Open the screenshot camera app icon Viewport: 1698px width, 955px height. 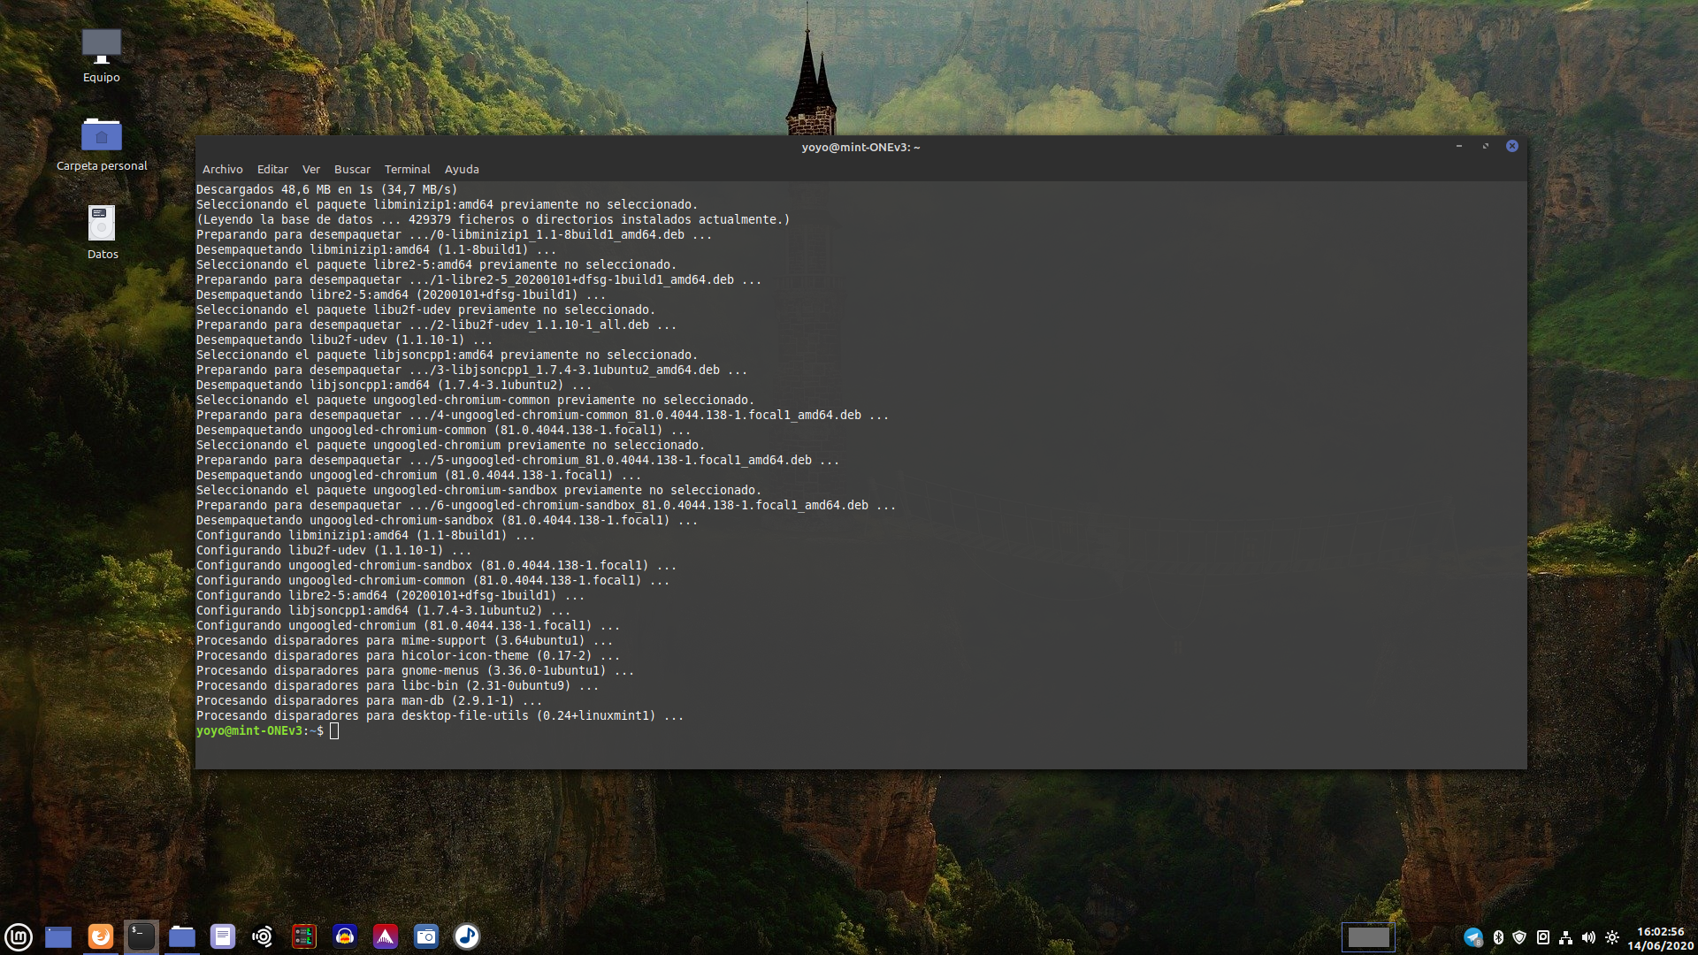426,936
